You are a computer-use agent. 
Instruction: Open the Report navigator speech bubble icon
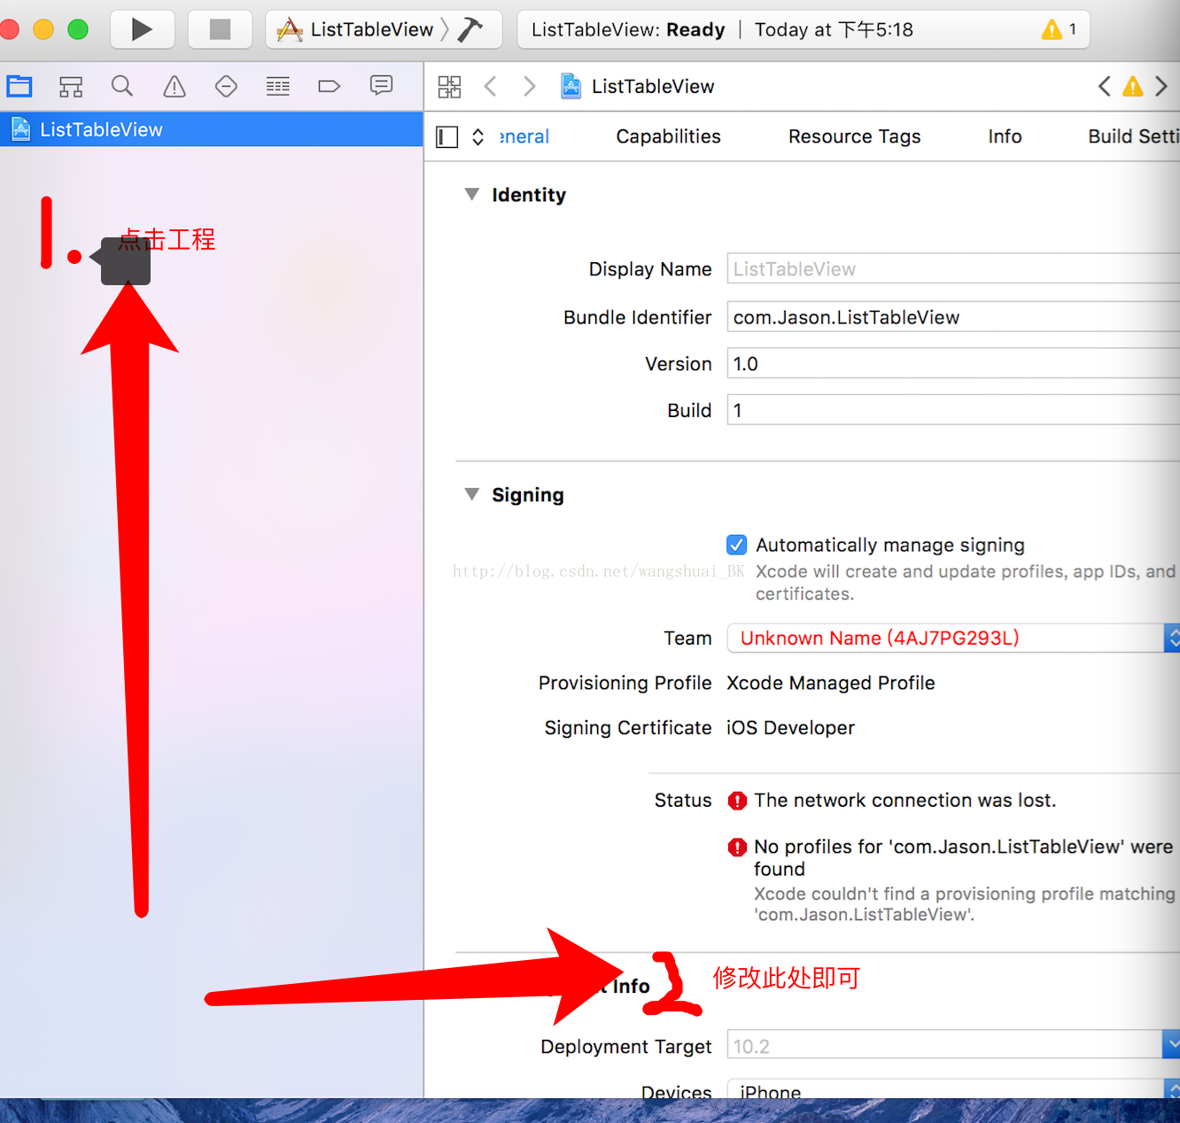tap(381, 85)
